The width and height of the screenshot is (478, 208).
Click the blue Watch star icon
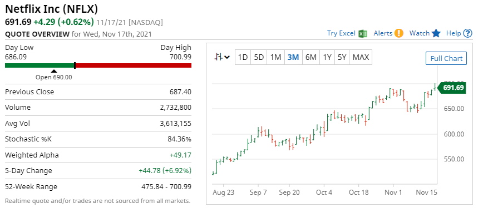(436, 33)
